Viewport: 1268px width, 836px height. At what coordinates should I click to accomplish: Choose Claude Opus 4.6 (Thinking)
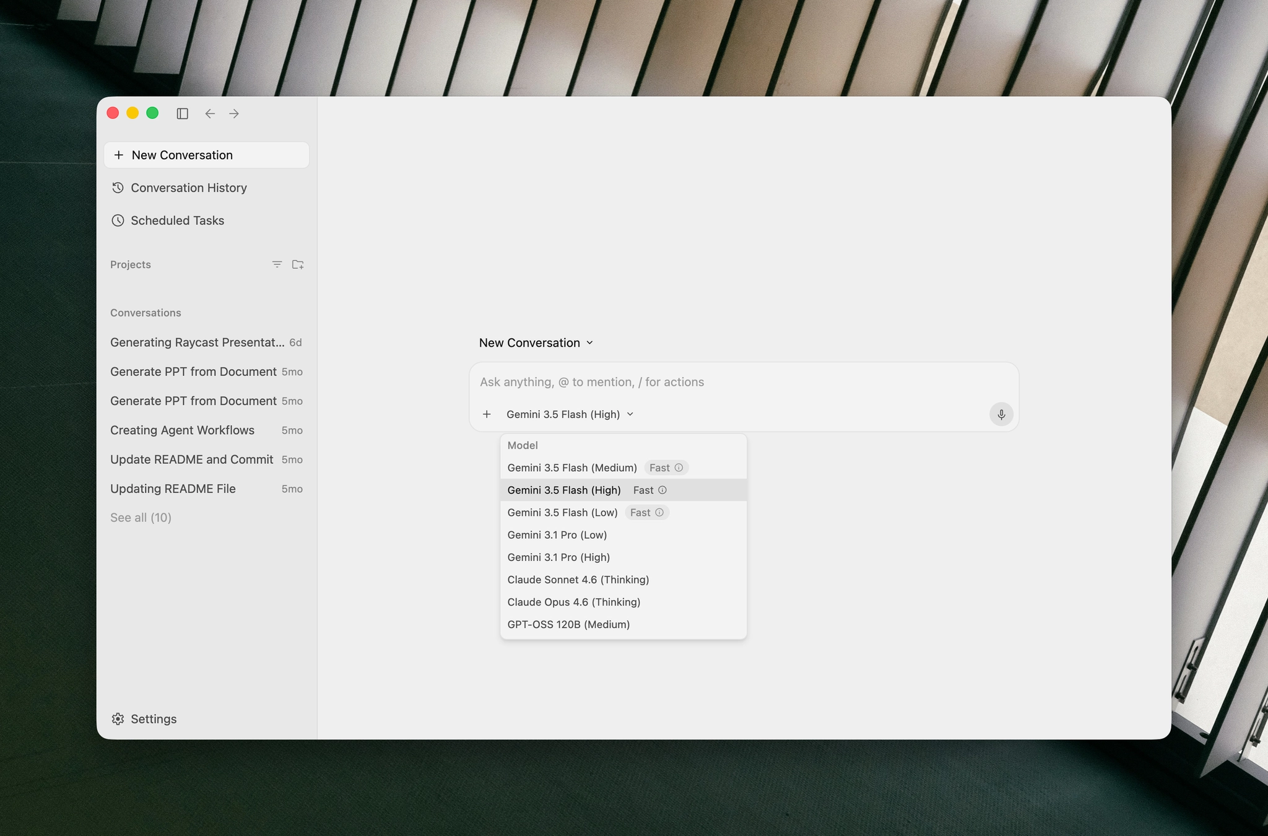(x=623, y=602)
